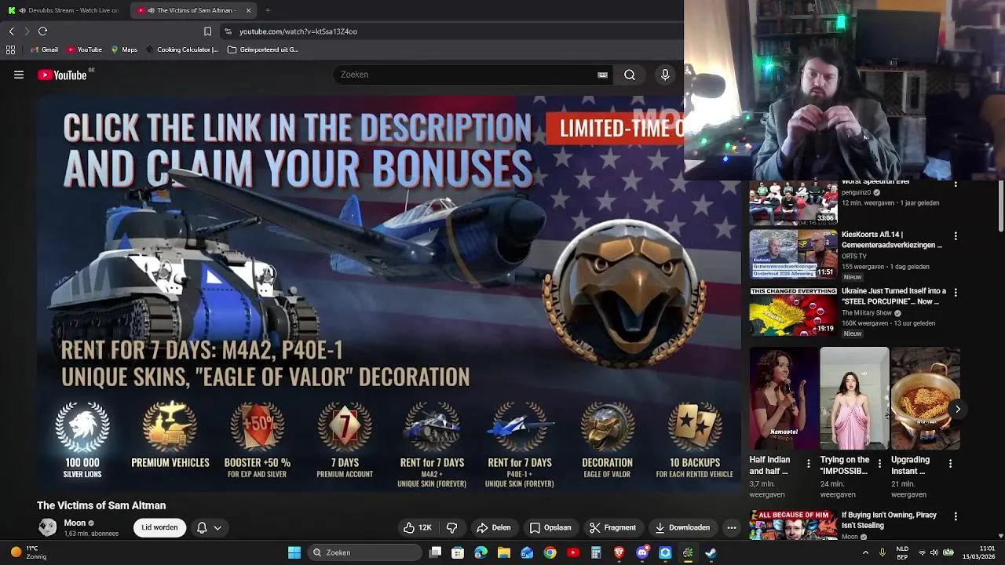Open Discord from the taskbar
The height and width of the screenshot is (565, 1005).
[642, 552]
